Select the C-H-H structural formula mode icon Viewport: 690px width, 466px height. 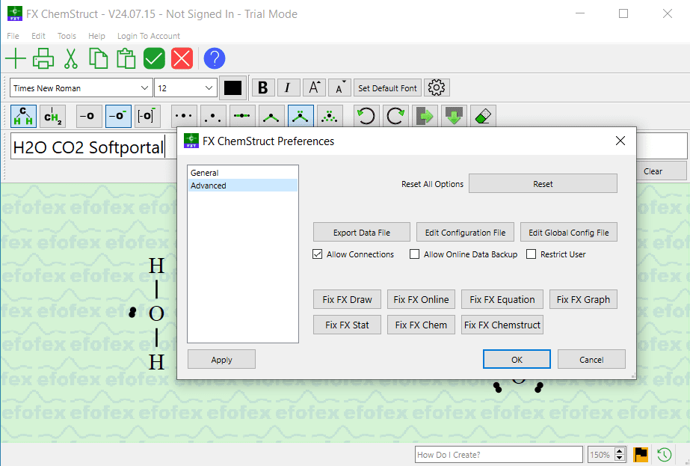(x=23, y=116)
